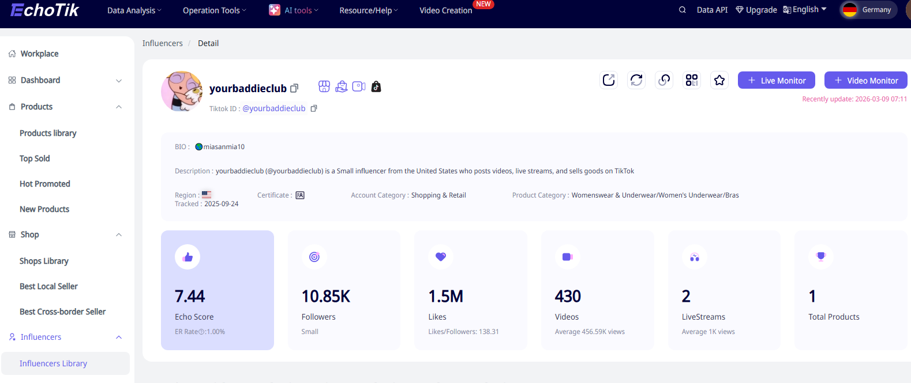Click the Live Monitor button
This screenshot has width=911, height=383.
[776, 81]
